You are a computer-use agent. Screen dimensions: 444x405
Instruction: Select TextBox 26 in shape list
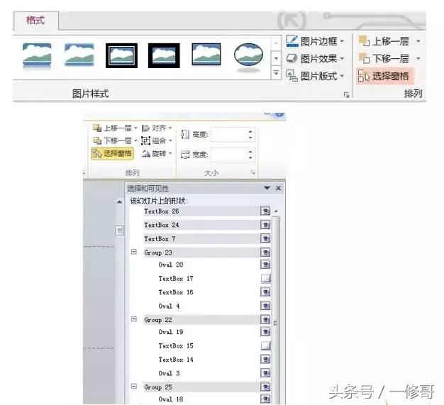(x=201, y=211)
